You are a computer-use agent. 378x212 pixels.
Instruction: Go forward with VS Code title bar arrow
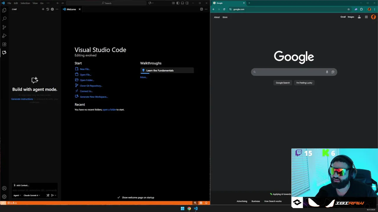62,3
